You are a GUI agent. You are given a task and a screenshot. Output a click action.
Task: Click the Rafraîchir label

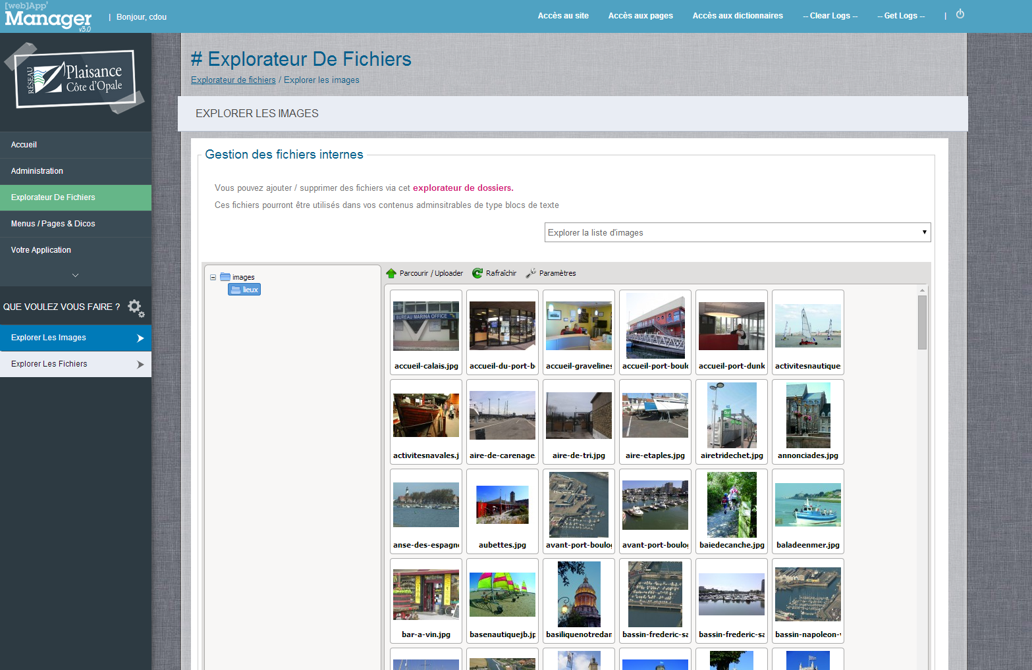(501, 273)
